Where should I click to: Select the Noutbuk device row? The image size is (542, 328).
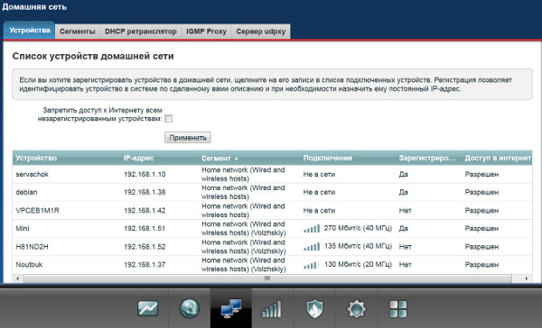coord(273,265)
